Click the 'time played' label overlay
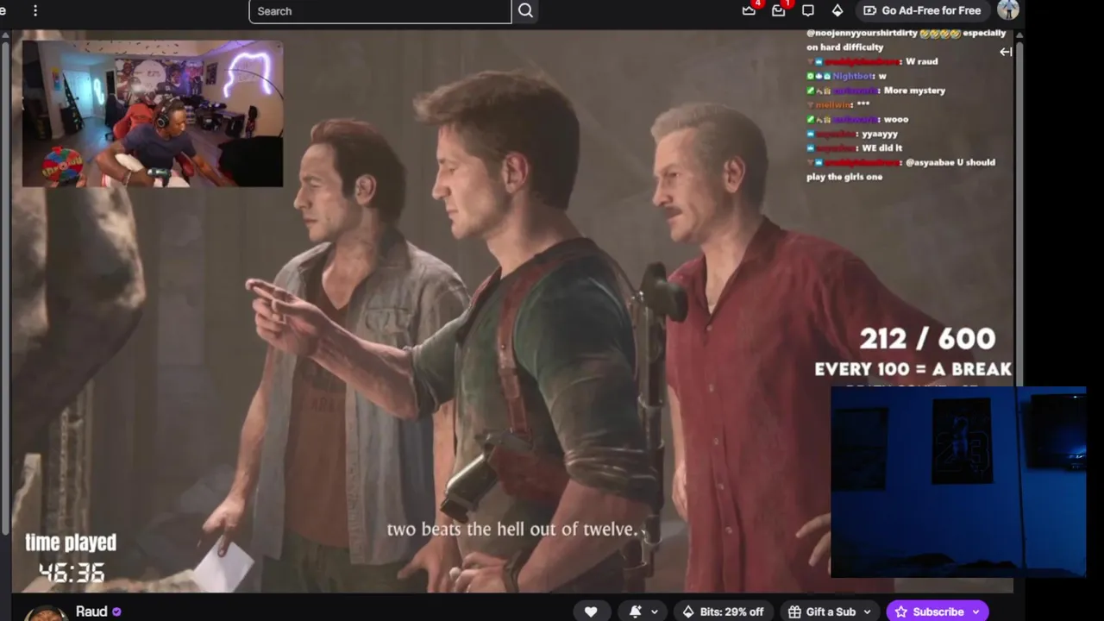 pos(71,543)
